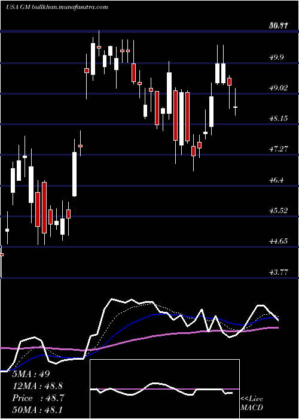This screenshot has height=419, width=299.
Task: Click the 47.27 price axis label
Action: click(x=278, y=149)
